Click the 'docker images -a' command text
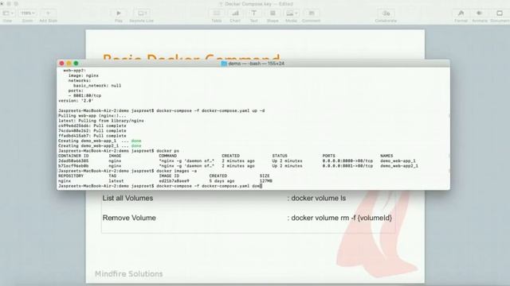 click(x=177, y=171)
